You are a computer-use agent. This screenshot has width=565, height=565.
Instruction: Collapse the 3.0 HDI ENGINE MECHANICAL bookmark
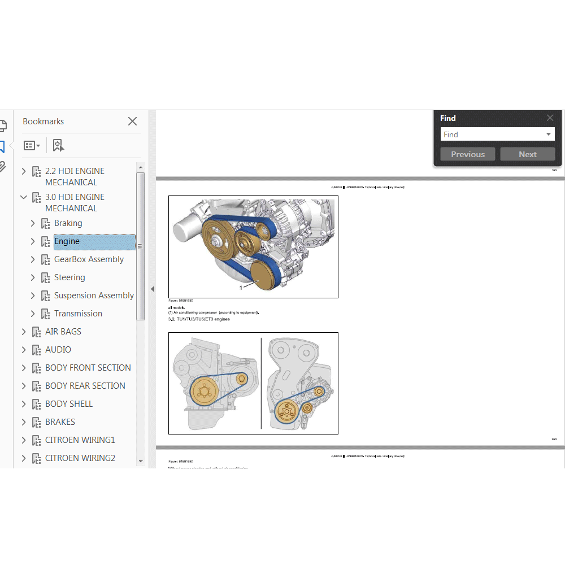[x=24, y=197]
